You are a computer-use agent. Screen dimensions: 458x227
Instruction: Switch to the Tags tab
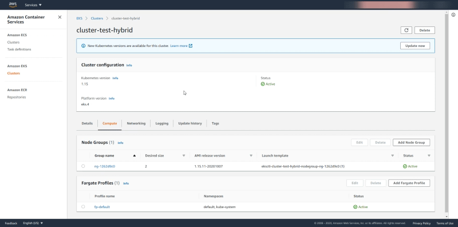click(x=215, y=123)
